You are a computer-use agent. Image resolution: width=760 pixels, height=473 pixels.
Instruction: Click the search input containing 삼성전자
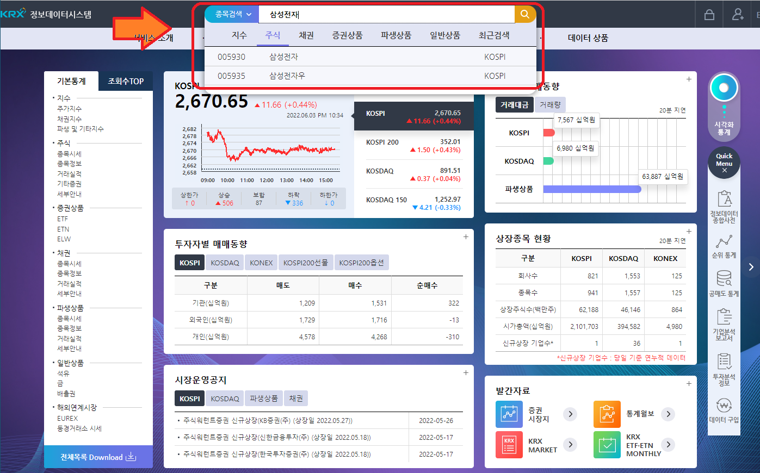387,14
